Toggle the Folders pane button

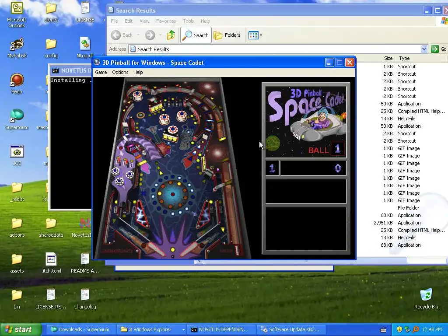click(227, 35)
